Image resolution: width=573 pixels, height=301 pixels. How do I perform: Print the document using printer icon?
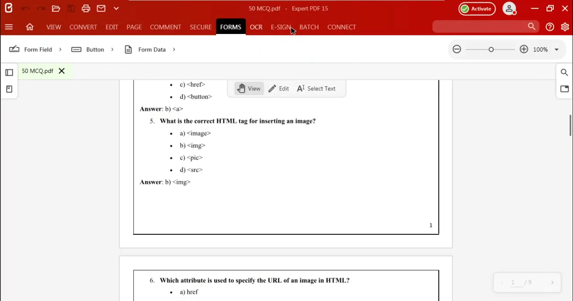86,9
